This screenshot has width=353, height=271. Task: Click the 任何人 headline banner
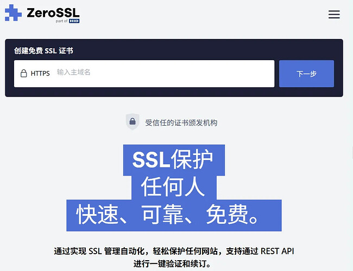click(x=174, y=188)
